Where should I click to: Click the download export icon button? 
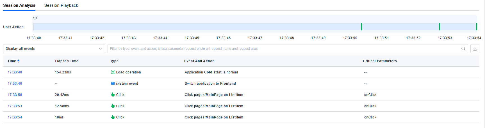coord(475,49)
